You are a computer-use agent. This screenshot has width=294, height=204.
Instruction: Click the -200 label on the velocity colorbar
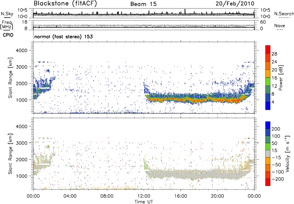coord(278,179)
